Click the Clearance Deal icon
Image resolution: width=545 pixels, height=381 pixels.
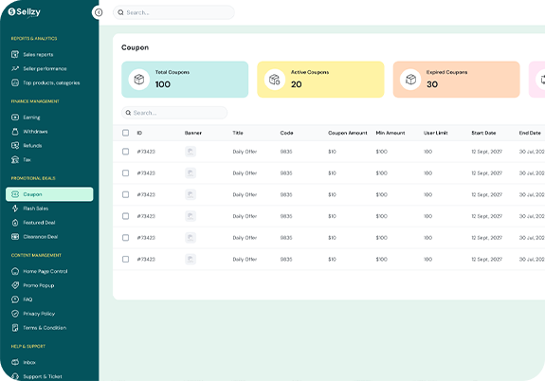(x=15, y=236)
